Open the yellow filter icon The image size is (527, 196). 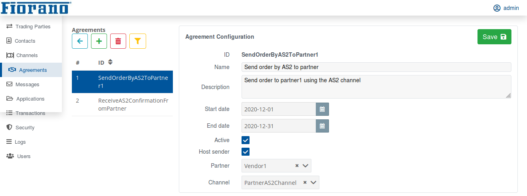click(x=138, y=41)
